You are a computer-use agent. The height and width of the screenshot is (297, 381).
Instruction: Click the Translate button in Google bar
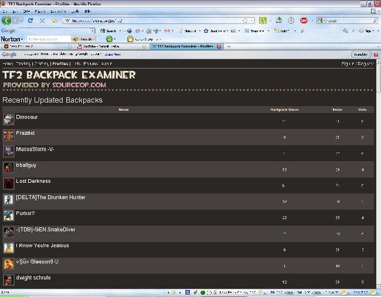361,54
